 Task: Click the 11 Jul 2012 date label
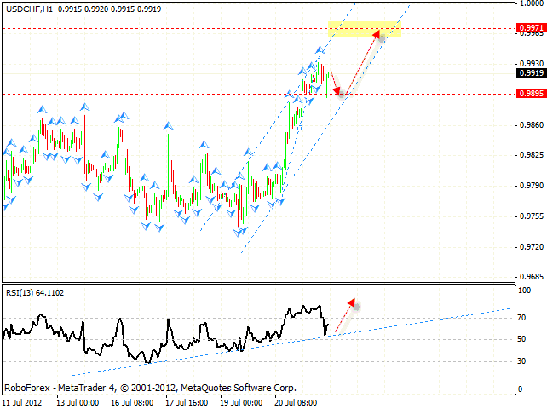coord(24,400)
